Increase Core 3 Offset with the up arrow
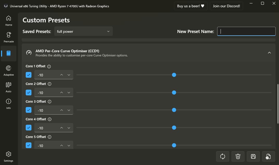Image resolution: width=279 pixels, height=165 pixels. coord(62,110)
